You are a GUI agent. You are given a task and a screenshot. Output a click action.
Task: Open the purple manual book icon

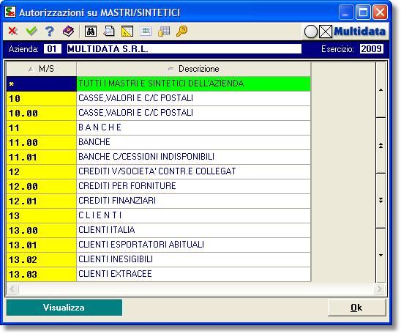(68, 31)
